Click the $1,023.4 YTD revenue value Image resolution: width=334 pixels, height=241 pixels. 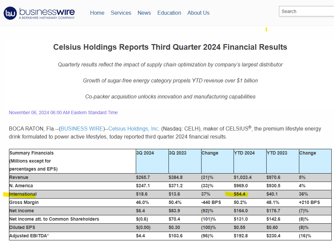[243, 177]
